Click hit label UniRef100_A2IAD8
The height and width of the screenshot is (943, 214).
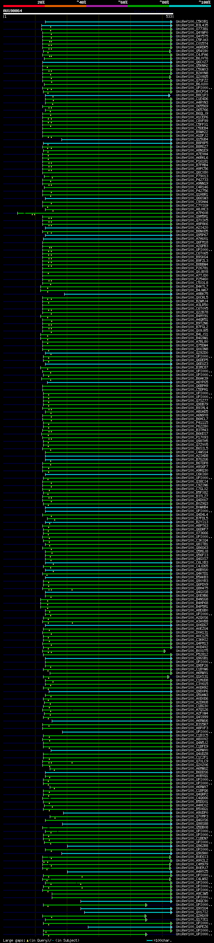pyautogui.click(x=192, y=456)
